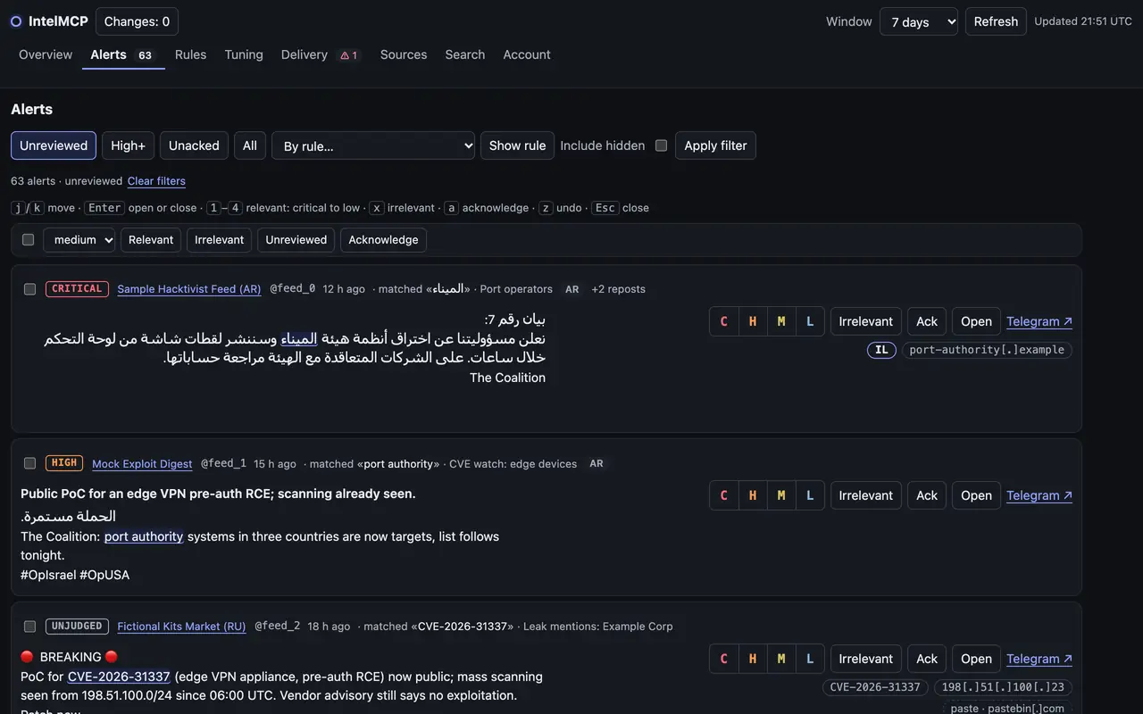Tick the select-all checkbox in bulk bar
Viewport: 1143px width, 714px height.
pos(28,240)
